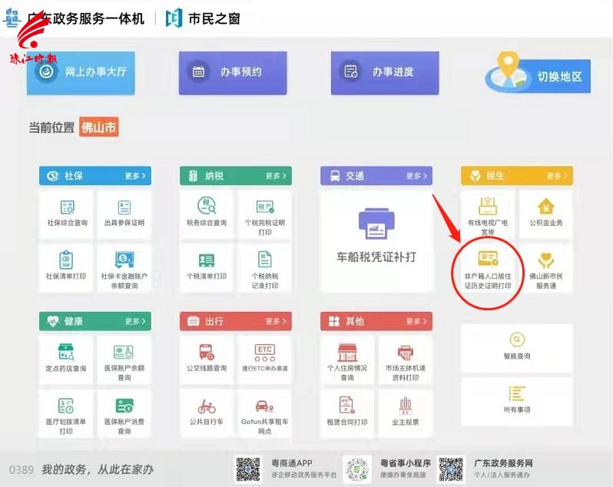613x487 pixels.
Task: Open 税务综合查询 icon
Action: tap(207, 206)
